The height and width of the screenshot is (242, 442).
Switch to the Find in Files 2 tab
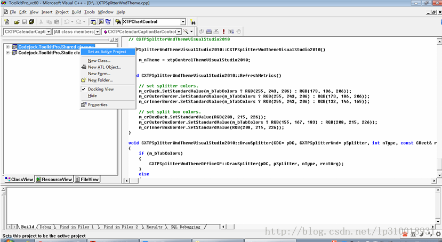tap(120, 227)
